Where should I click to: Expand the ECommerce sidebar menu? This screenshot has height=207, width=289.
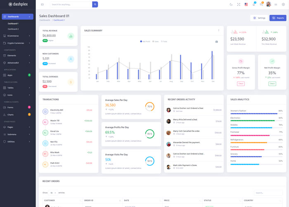pyautogui.click(x=17, y=36)
